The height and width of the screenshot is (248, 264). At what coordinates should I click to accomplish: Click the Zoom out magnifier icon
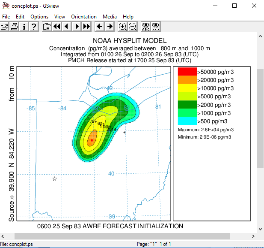[133, 27]
